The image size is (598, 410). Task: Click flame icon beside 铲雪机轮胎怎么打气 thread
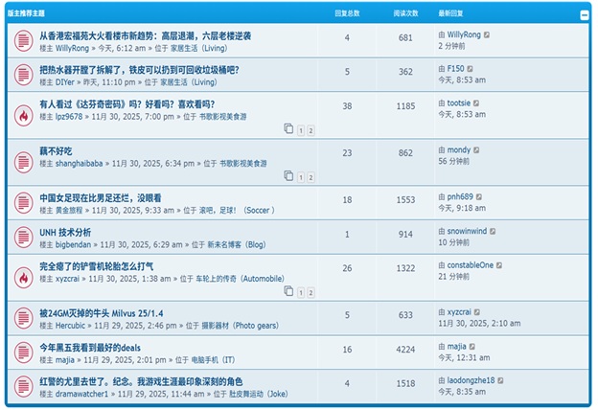24,278
